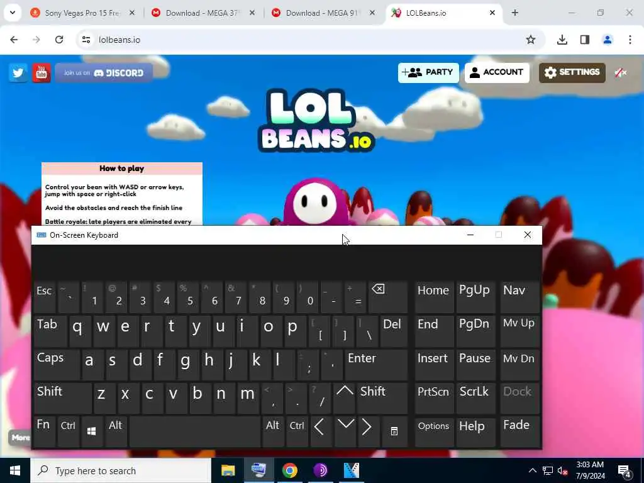Click the Type here to search box
The width and height of the screenshot is (644, 483).
pos(121,470)
